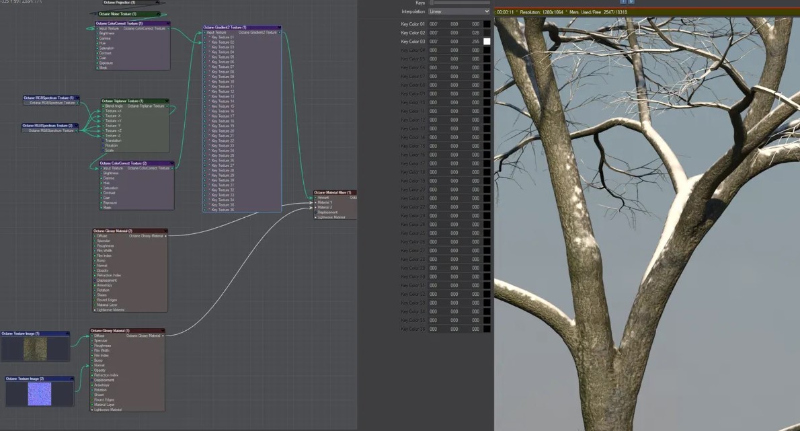Click ColorCorrect Texture (2) output socket
Screen dimensions: 800x431
[172, 168]
